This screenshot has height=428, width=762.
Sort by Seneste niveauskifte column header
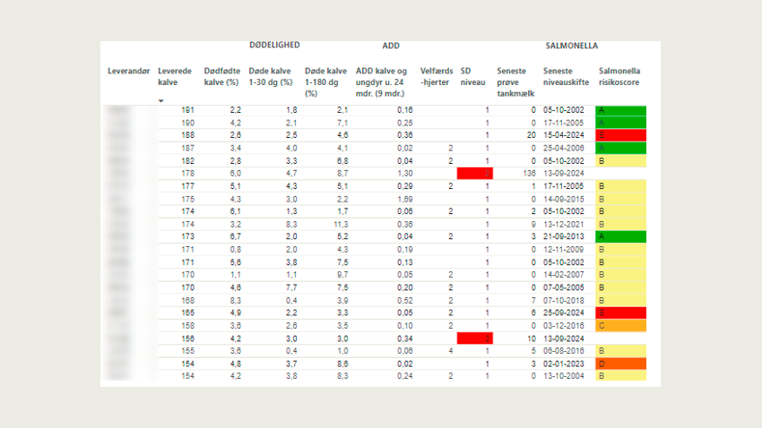[567, 76]
